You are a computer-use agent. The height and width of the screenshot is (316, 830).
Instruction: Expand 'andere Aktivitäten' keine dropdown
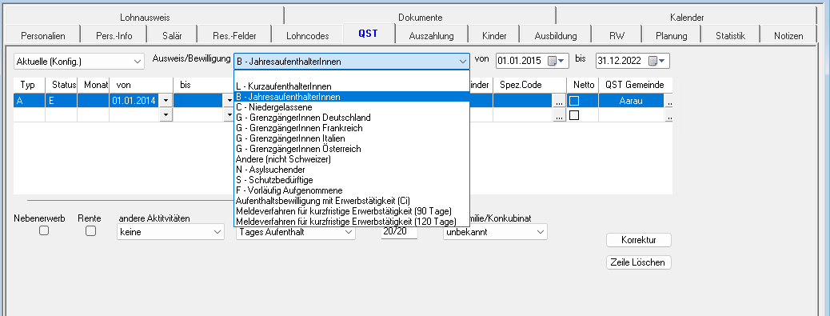click(170, 232)
